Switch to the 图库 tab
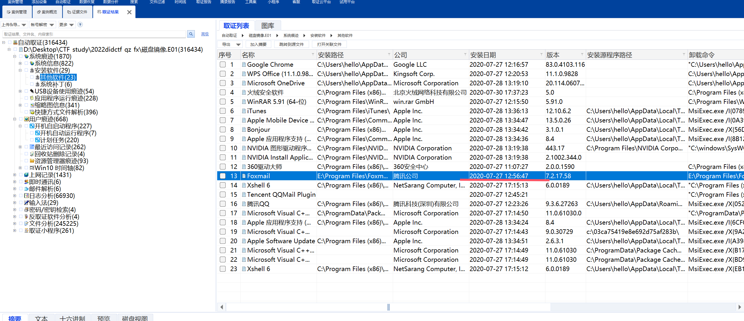The width and height of the screenshot is (744, 321). point(268,26)
